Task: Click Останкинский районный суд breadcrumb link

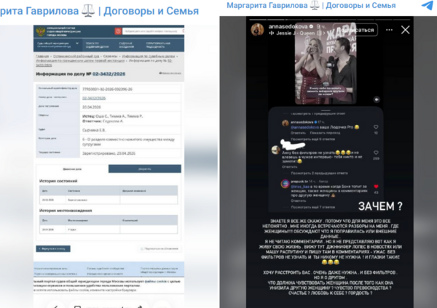Action: [76, 56]
